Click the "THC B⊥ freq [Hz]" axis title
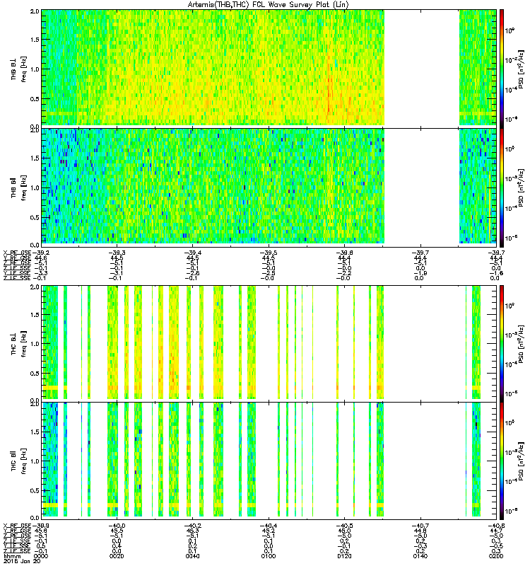This screenshot has height=566, width=530. click(18, 344)
